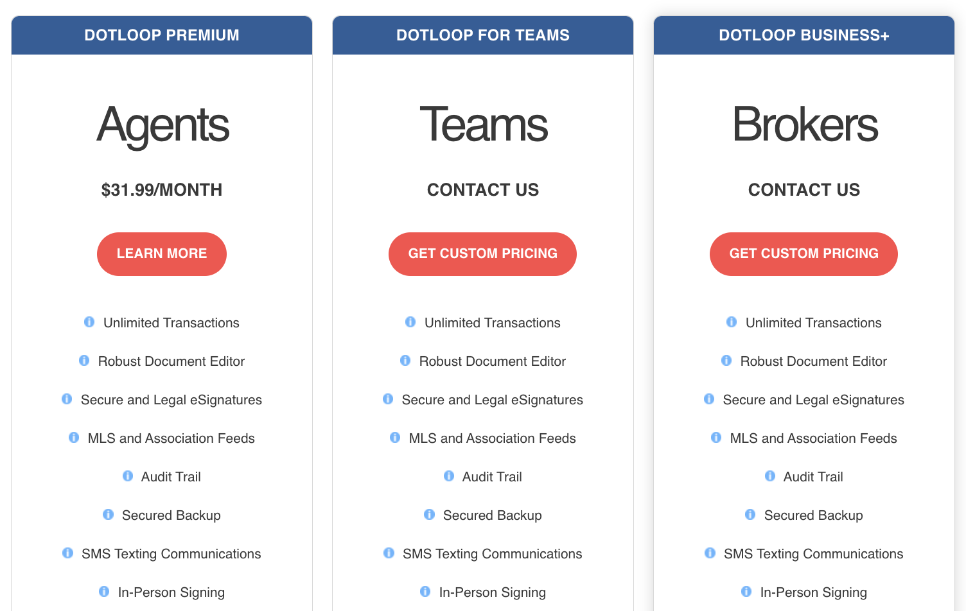Image resolution: width=966 pixels, height=611 pixels.
Task: Click Get Custom Pricing under Teams
Action: 482,254
